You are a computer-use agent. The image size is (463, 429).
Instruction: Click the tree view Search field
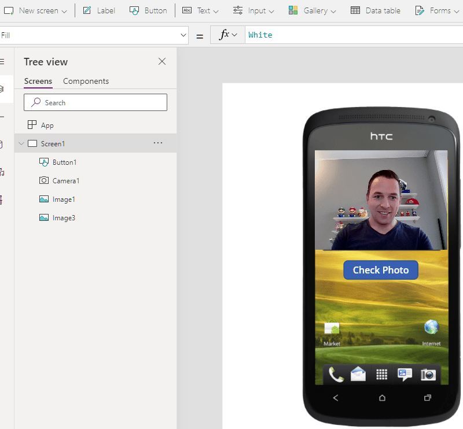tap(95, 102)
